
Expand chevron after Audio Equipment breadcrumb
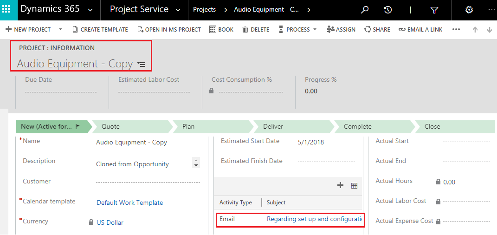pos(309,10)
